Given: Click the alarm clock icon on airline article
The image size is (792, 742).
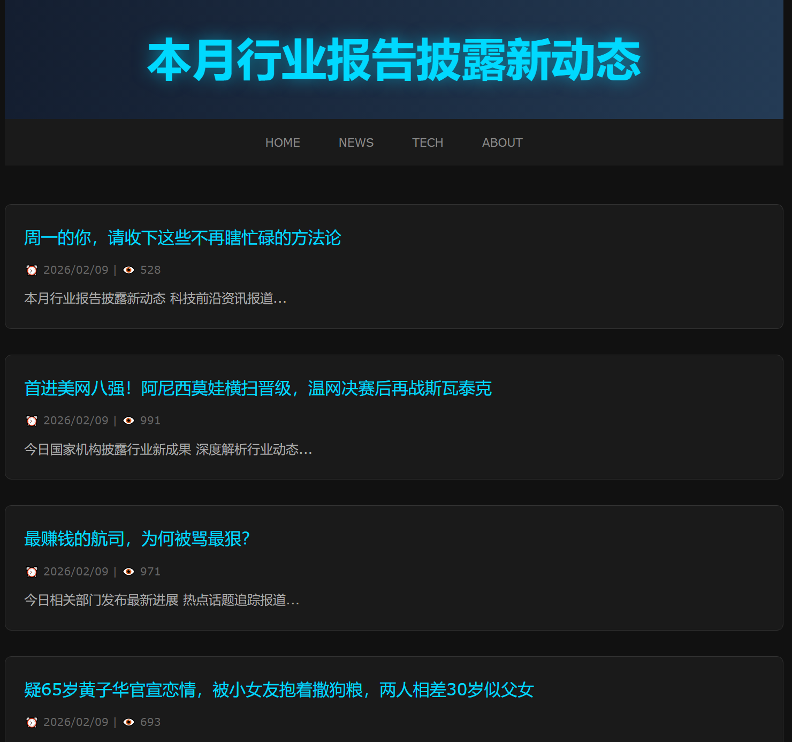Looking at the screenshot, I should tap(32, 572).
